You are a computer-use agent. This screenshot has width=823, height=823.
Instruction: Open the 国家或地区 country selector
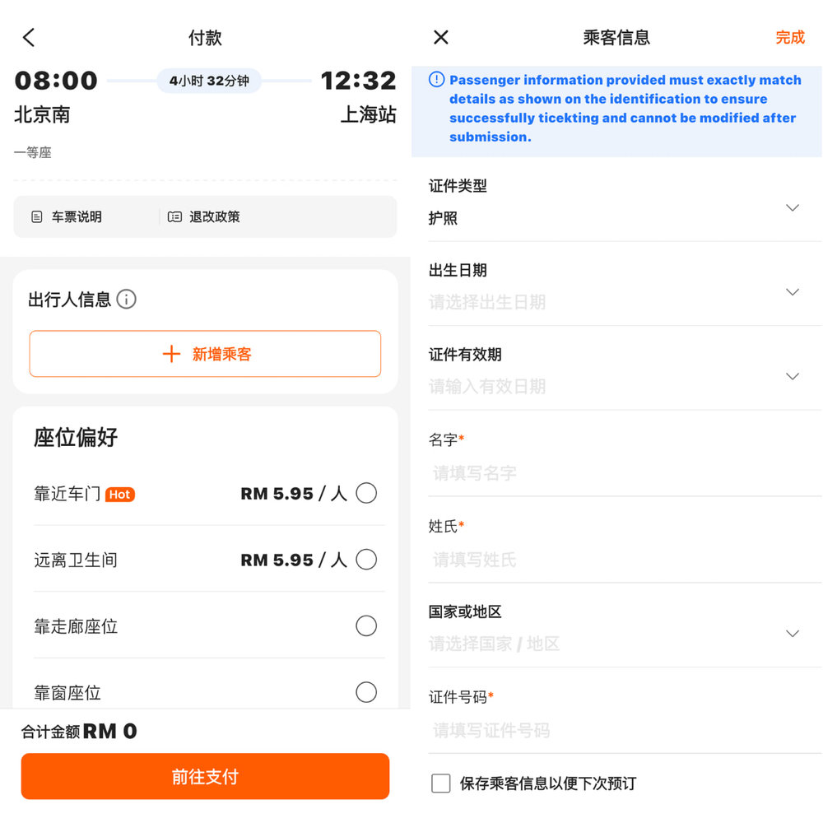coord(792,633)
